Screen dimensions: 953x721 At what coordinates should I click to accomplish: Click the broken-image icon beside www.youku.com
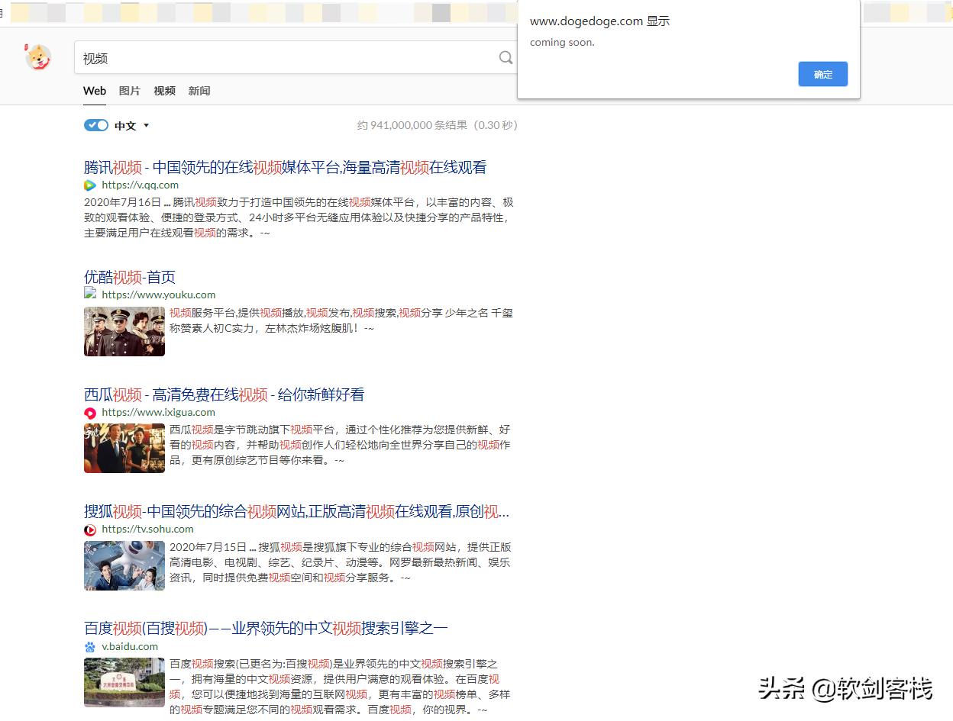pyautogui.click(x=89, y=294)
